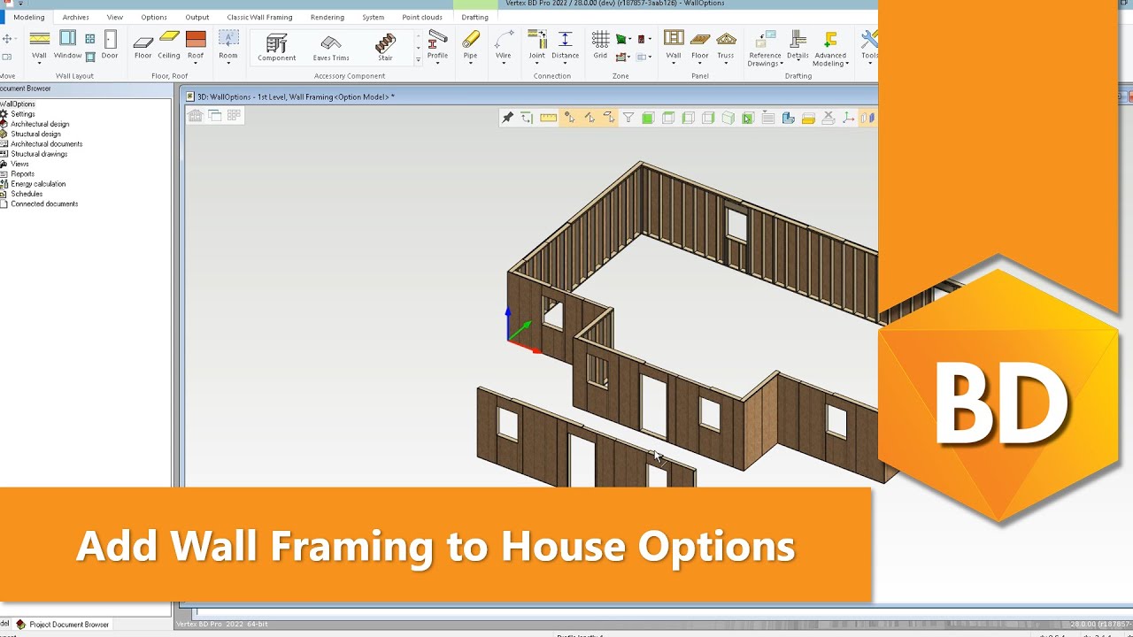Open the Pipe tool dropdown arrow
This screenshot has height=637, width=1133.
tap(470, 65)
